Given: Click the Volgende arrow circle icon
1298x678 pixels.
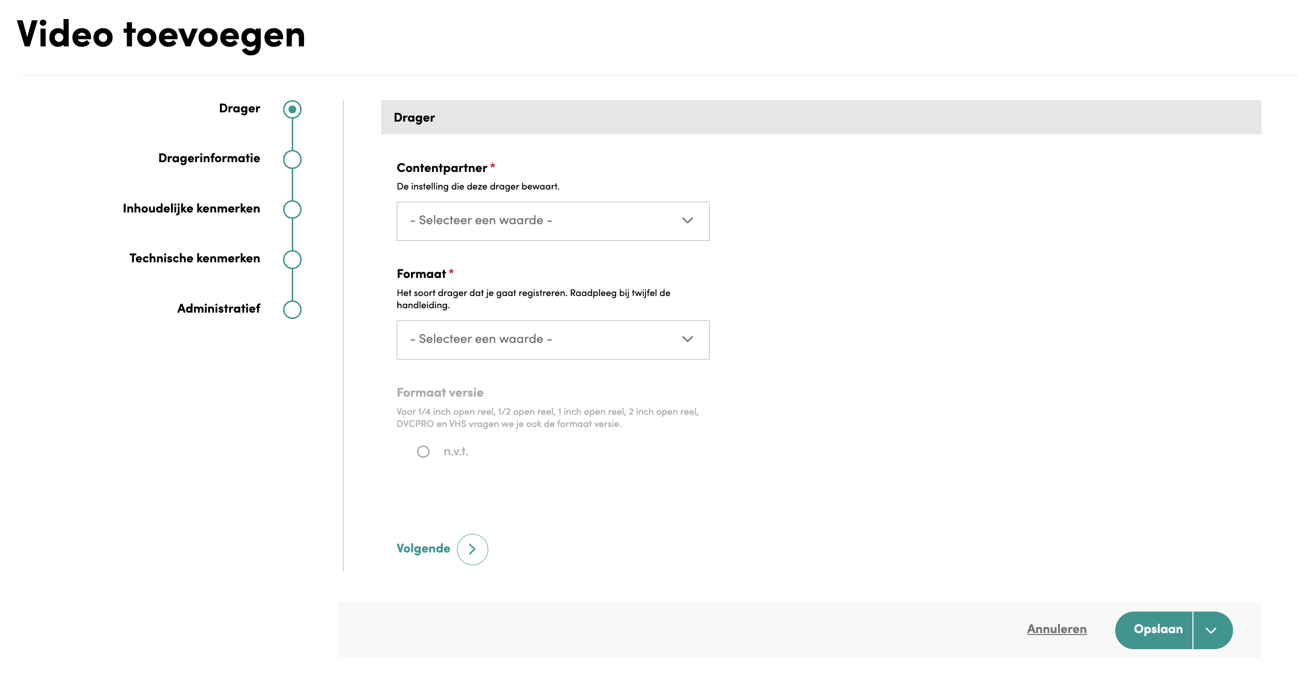Looking at the screenshot, I should tap(472, 549).
